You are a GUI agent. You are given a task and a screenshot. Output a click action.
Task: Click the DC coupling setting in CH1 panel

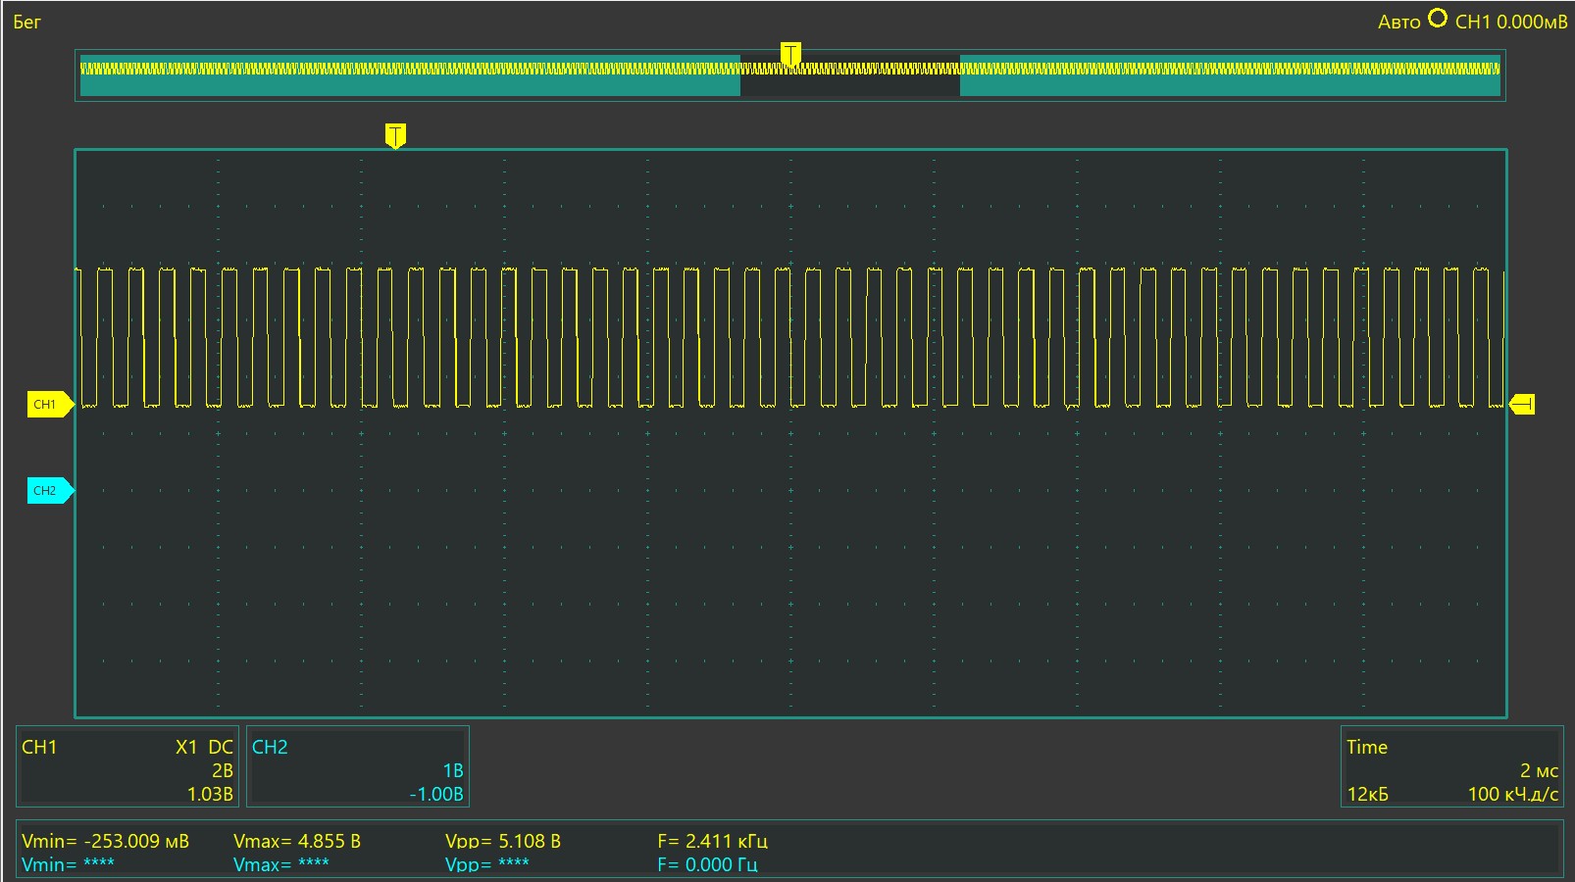(221, 747)
